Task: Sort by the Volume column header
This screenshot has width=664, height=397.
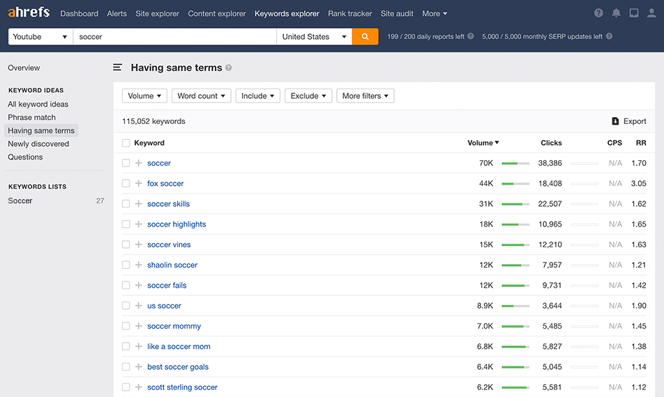Action: [x=483, y=143]
